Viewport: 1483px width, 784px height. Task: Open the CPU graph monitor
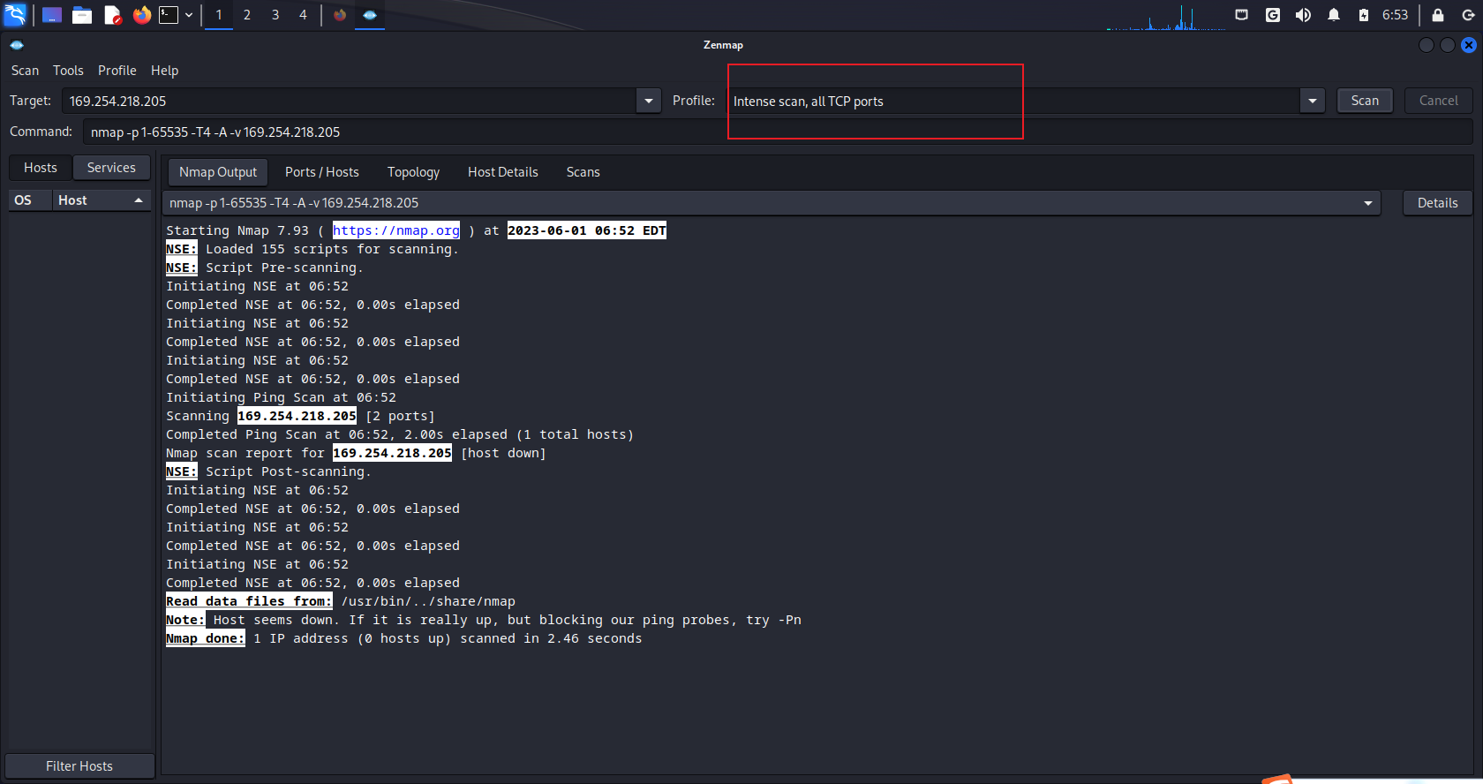1165,18
